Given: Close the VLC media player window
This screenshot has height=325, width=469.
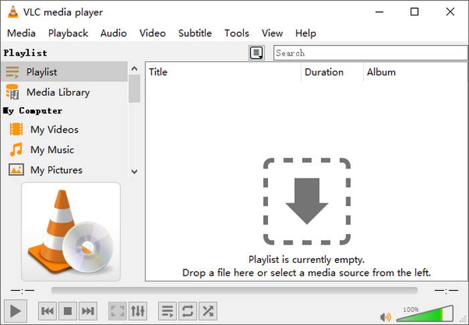Looking at the screenshot, I should point(450,12).
